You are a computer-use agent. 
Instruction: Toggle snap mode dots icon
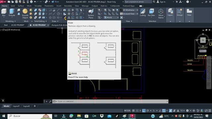(x=137, y=111)
